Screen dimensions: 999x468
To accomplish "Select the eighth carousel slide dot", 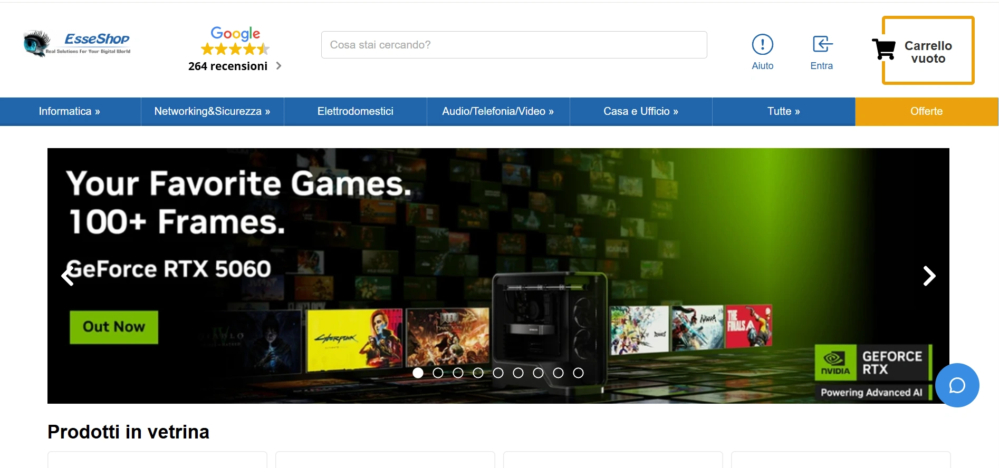I will pos(558,373).
